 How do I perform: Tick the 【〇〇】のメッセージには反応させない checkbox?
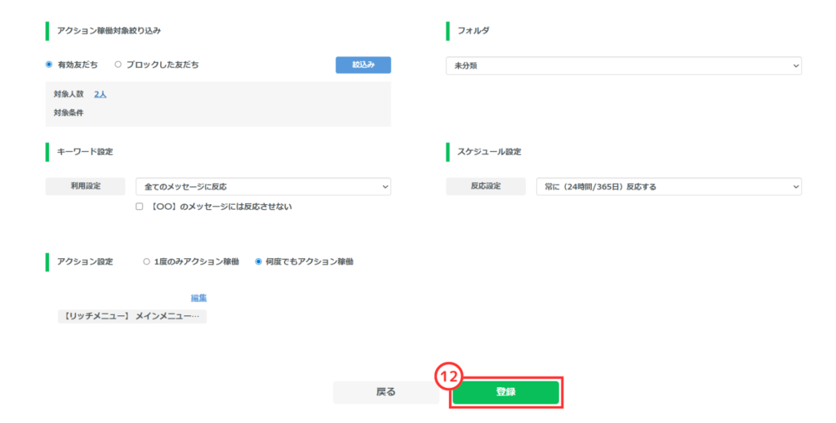pos(140,207)
